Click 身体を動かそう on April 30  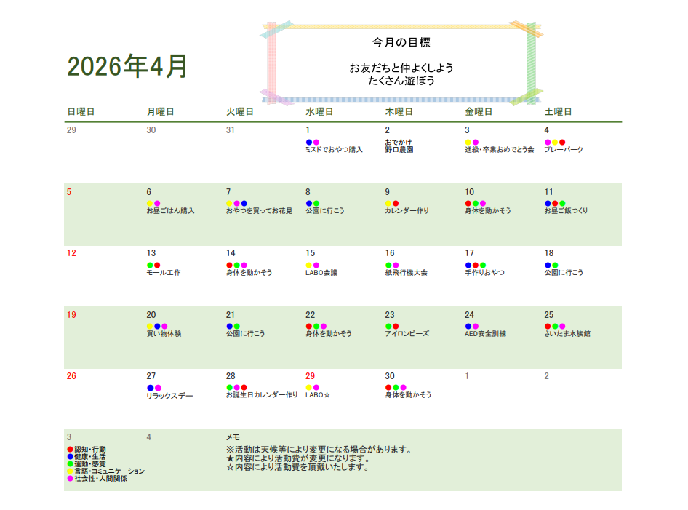[408, 395]
